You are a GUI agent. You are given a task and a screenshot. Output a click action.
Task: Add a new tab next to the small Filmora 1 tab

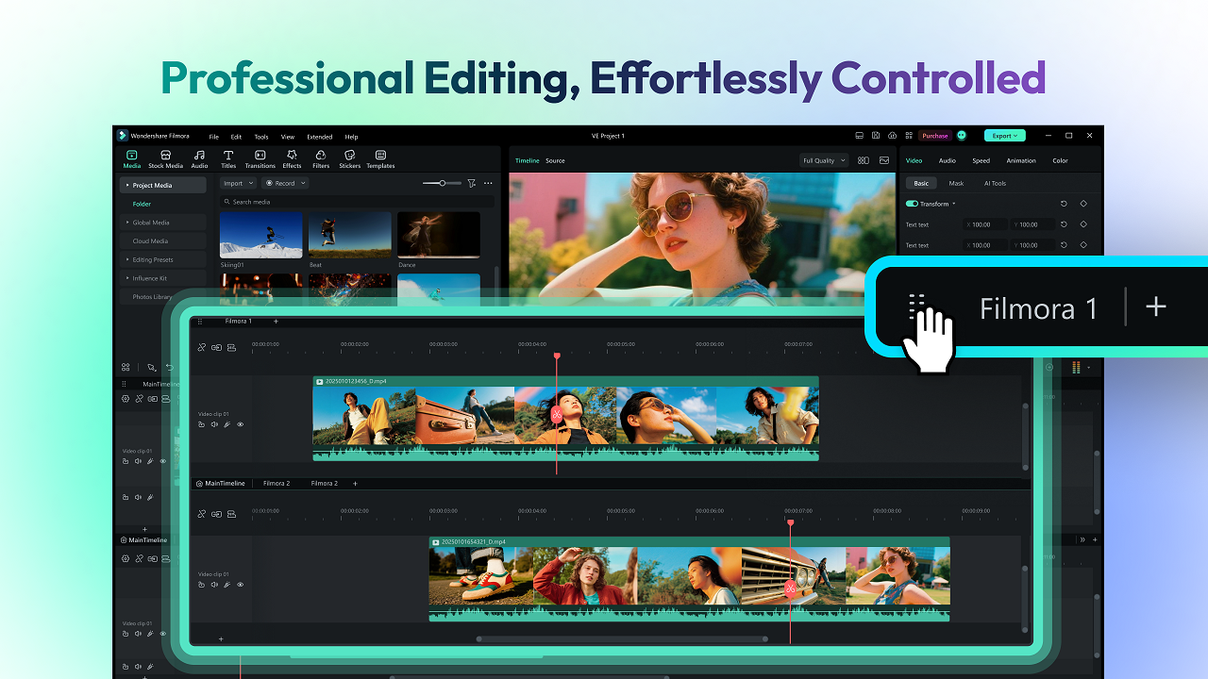[276, 321]
